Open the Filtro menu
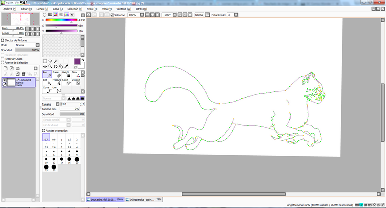Image resolution: width=386 pixels, height=208 pixels. [92, 9]
